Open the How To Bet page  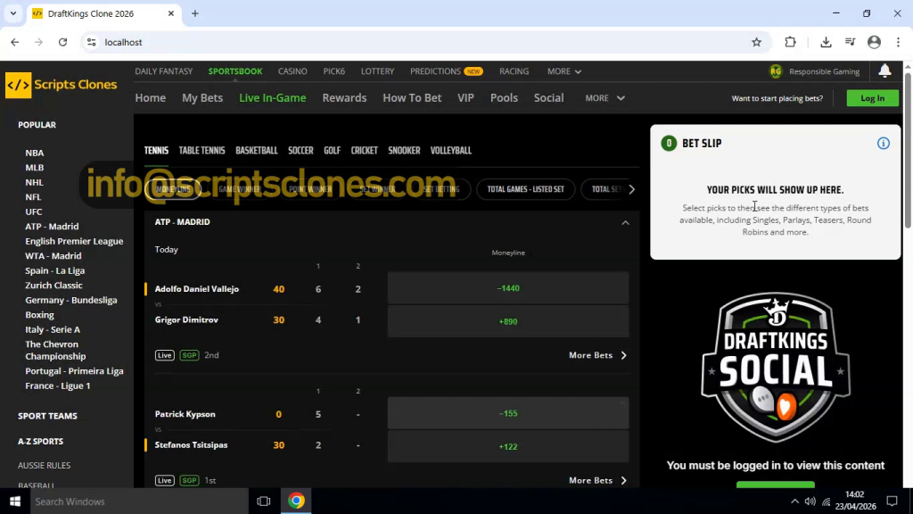click(412, 98)
